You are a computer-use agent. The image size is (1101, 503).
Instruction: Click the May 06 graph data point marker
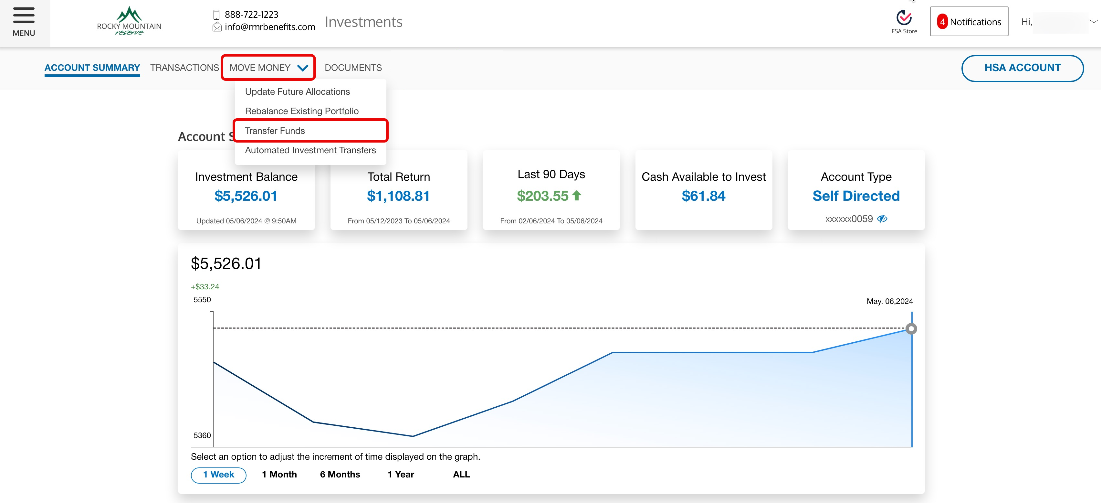[x=911, y=329]
